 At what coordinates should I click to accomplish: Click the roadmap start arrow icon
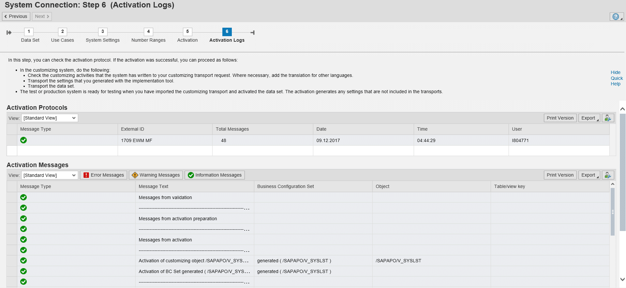tap(9, 33)
